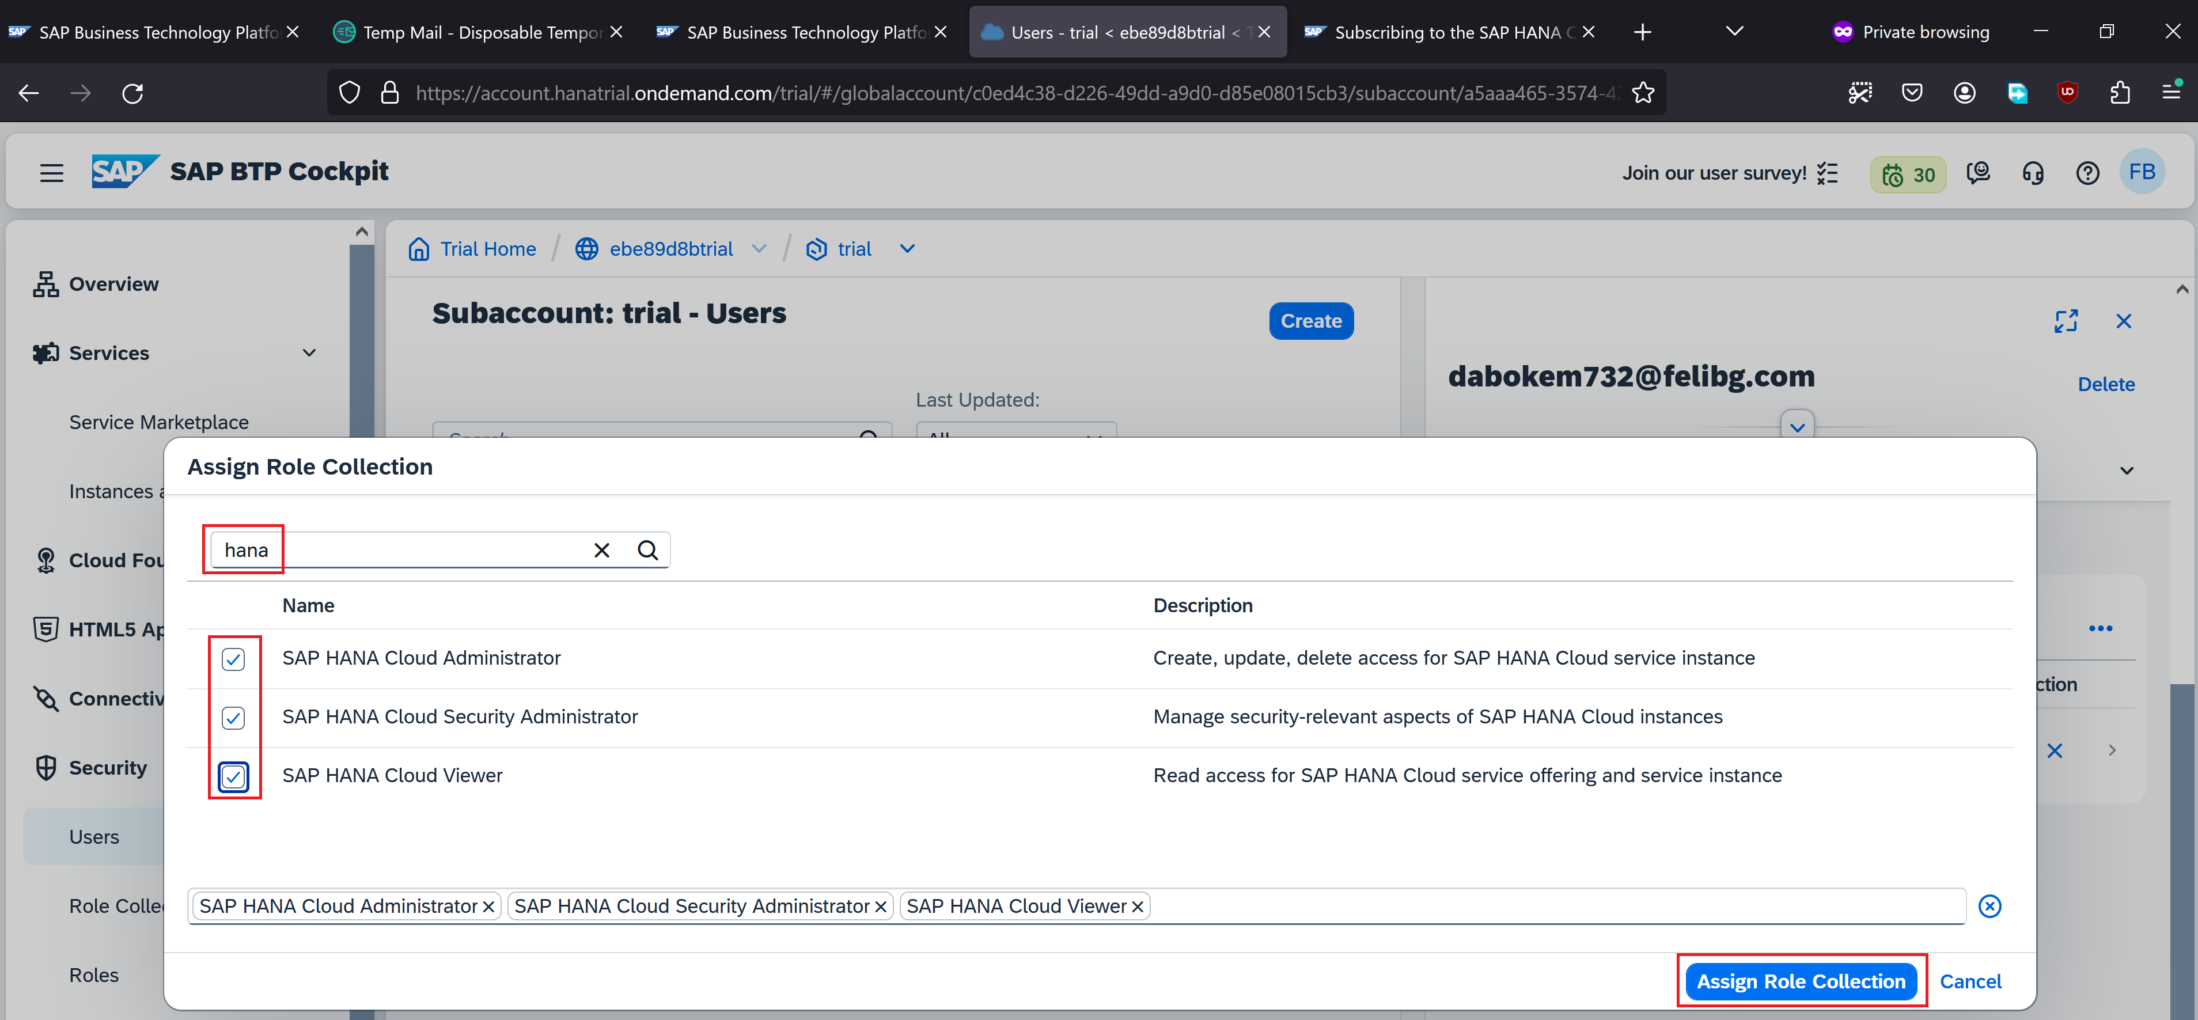Viewport: 2198px width, 1020px height.
Task: Toggle SAP HANA Cloud Viewer checkbox
Action: click(x=233, y=776)
